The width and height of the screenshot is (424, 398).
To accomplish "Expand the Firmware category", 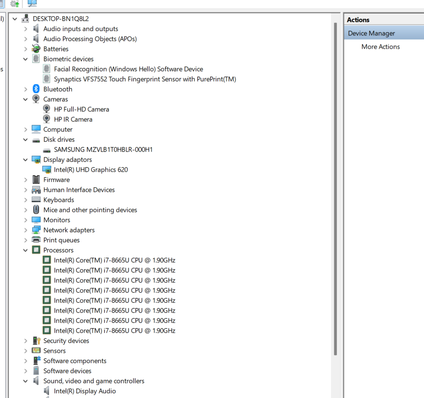I will tap(25, 180).
